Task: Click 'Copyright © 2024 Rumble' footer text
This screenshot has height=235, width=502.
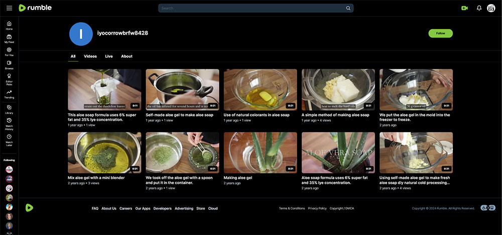Action: (443, 208)
